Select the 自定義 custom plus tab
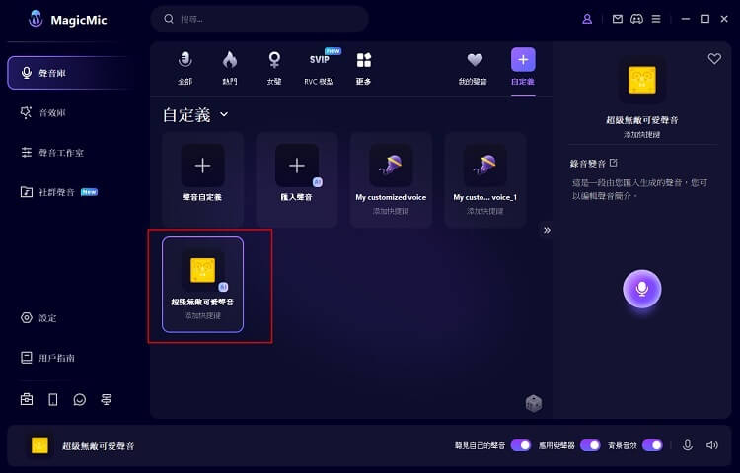The height and width of the screenshot is (473, 740). pos(523,67)
